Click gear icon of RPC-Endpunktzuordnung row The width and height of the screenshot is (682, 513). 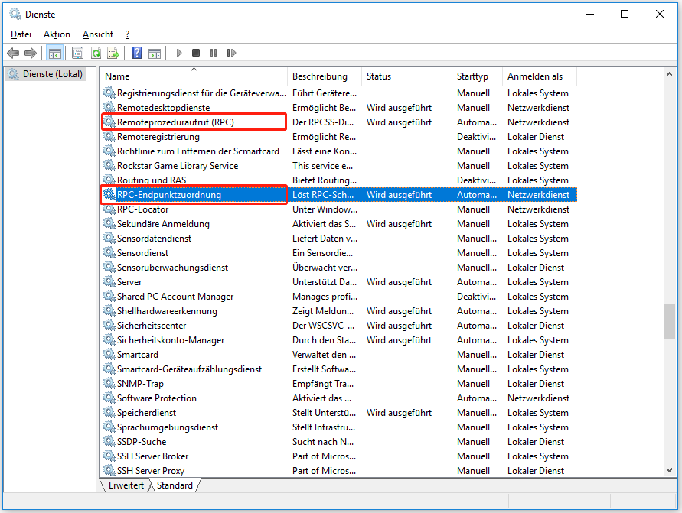click(109, 194)
